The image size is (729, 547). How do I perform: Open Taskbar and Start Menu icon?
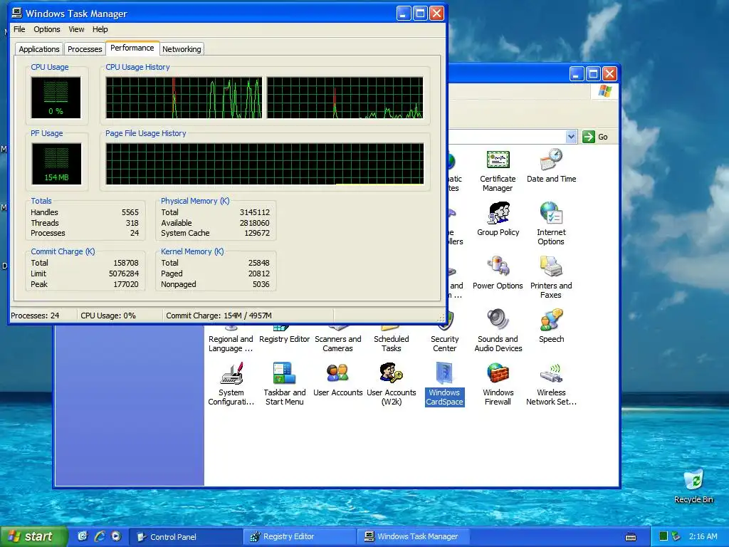(x=285, y=384)
